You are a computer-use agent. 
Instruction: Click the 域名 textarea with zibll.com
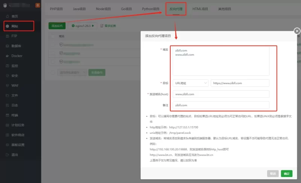[x=221, y=61]
